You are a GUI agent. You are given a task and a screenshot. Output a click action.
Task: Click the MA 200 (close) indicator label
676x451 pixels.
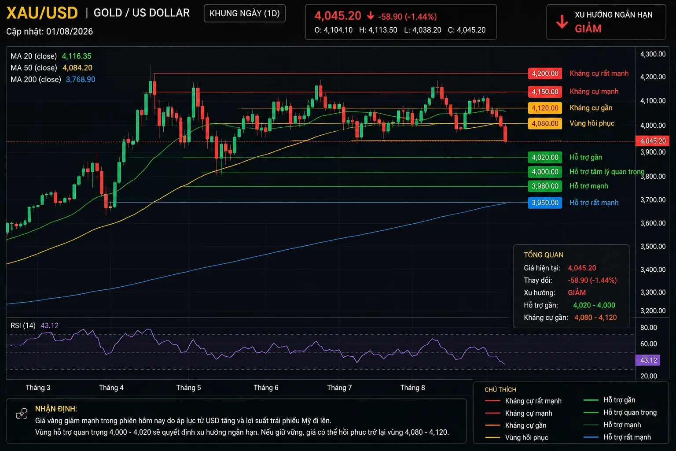36,80
